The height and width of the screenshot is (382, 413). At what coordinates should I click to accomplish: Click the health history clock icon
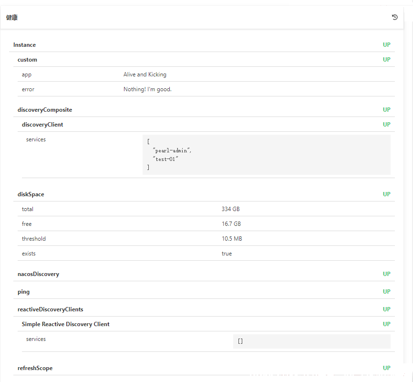click(394, 17)
